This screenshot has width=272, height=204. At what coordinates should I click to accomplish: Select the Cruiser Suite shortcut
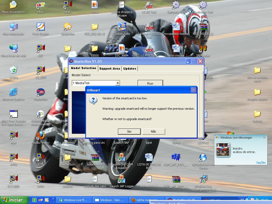click(122, 29)
